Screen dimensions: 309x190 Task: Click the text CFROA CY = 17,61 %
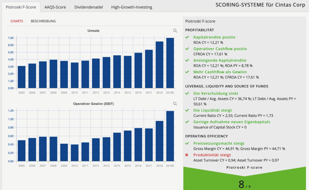pos(210,54)
